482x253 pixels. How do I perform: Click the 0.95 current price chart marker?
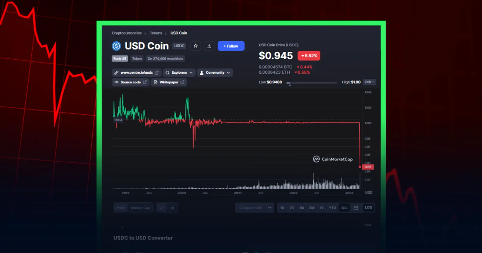[368, 167]
